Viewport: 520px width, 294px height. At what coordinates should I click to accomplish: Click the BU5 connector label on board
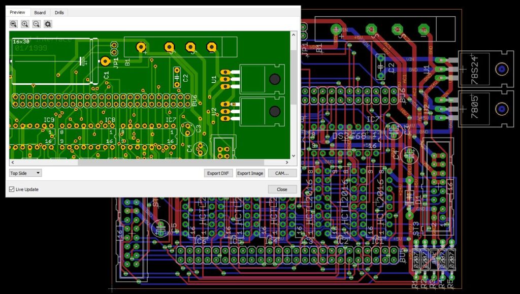click(x=403, y=256)
